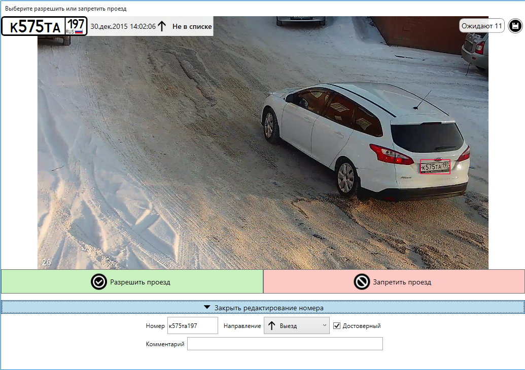Focus the Комментарий text field
Screen dimensions: 525x370
(x=285, y=344)
